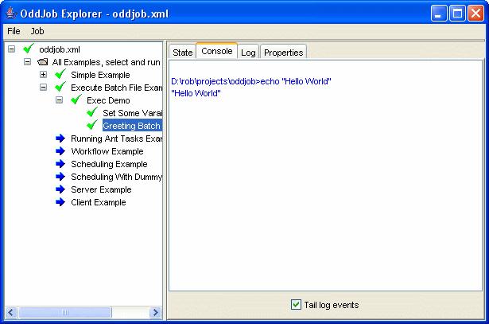Click green checkmark icon beside oddjob.xml
489x324 pixels.
pyautogui.click(x=29, y=49)
